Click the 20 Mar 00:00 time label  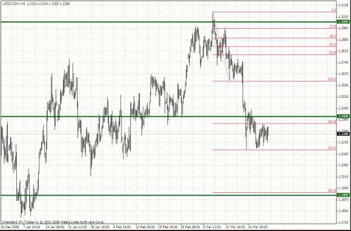pyautogui.click(x=258, y=227)
